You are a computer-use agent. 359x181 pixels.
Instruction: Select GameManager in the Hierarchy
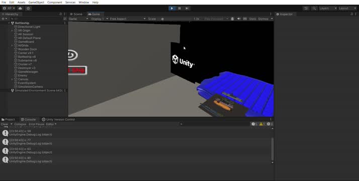click(28, 71)
